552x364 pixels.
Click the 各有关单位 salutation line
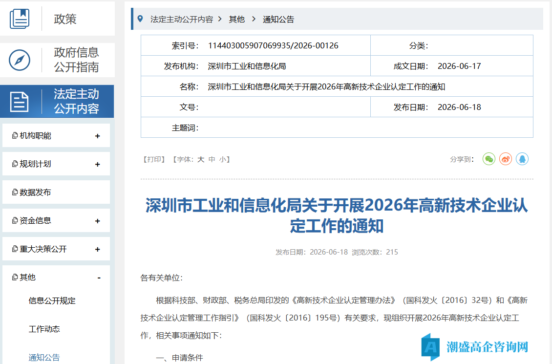[162, 278]
